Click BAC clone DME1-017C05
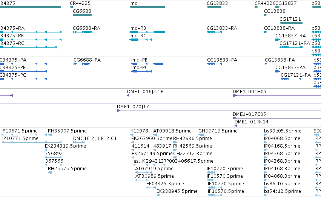321x197 pixels. (x=277, y=118)
